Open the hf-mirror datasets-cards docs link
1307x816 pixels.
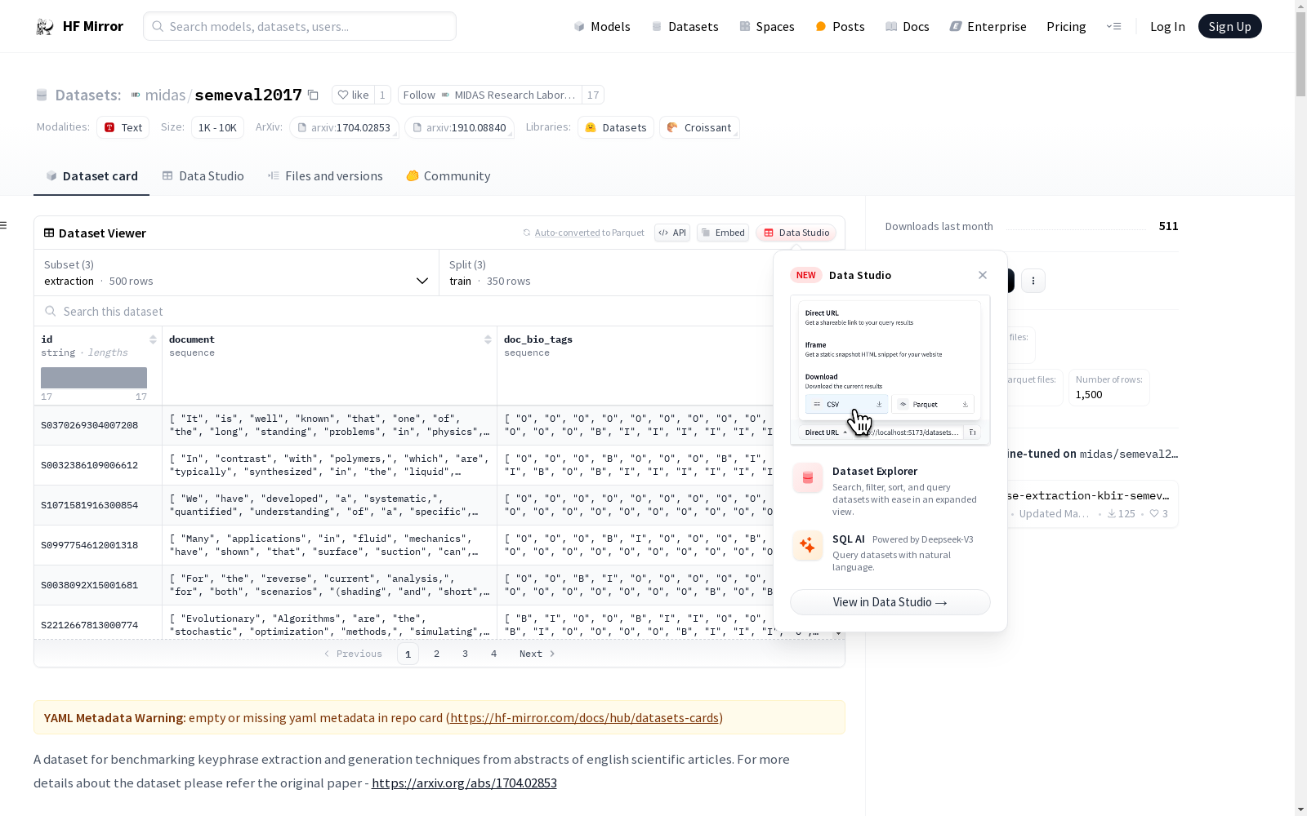click(x=584, y=718)
